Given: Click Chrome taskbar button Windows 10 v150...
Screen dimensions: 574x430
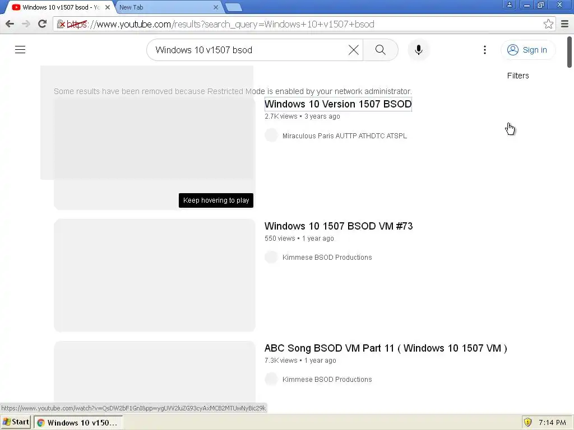Looking at the screenshot, I should click(78, 423).
